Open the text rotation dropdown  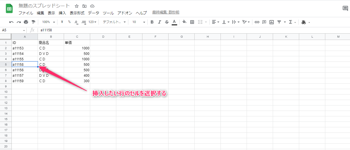click(x=246, y=22)
